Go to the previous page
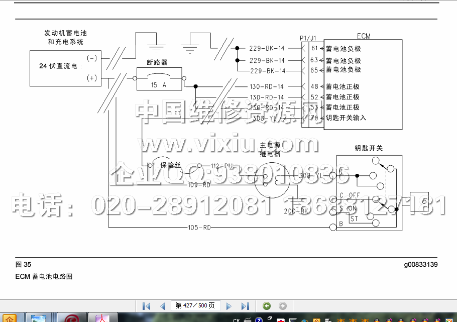 pyautogui.click(x=162, y=306)
